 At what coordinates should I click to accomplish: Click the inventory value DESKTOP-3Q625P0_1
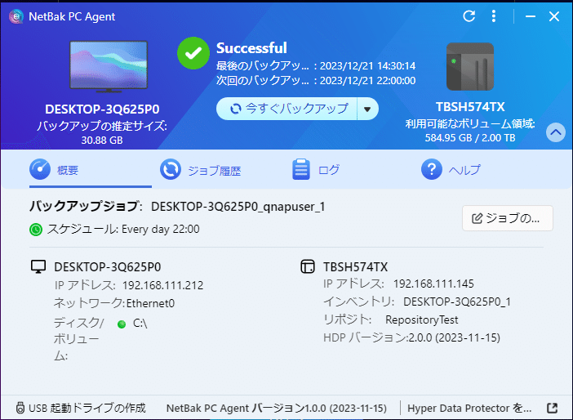(x=457, y=302)
